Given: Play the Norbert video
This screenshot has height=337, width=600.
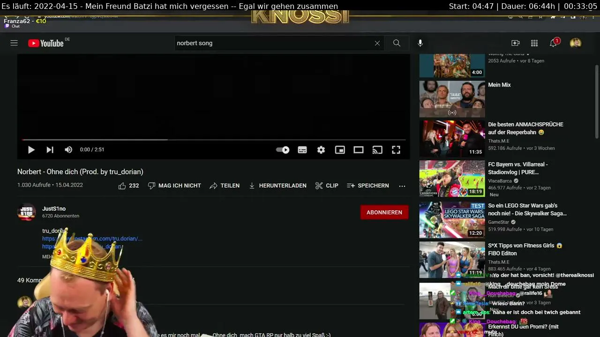Looking at the screenshot, I should 31,150.
